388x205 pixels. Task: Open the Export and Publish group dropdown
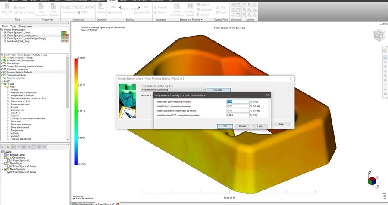point(191,19)
